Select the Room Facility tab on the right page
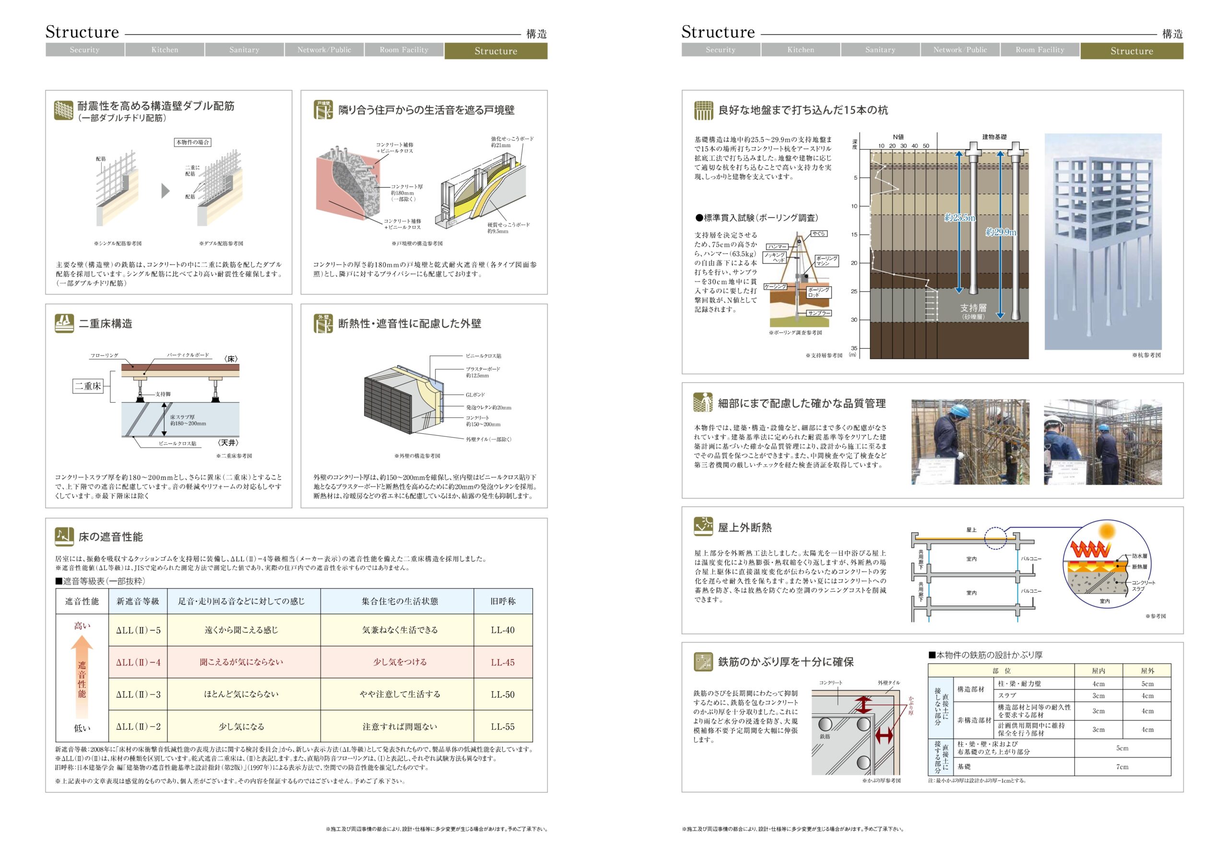Viewport: 1228px width, 843px height. [x=1039, y=50]
